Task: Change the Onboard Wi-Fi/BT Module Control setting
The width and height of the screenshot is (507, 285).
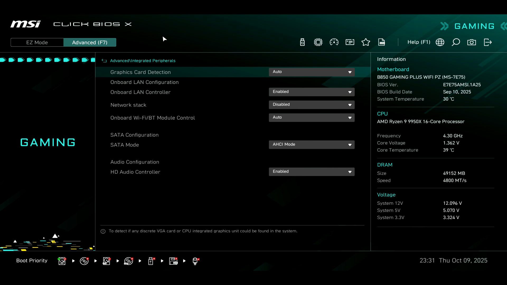Action: pyautogui.click(x=312, y=117)
